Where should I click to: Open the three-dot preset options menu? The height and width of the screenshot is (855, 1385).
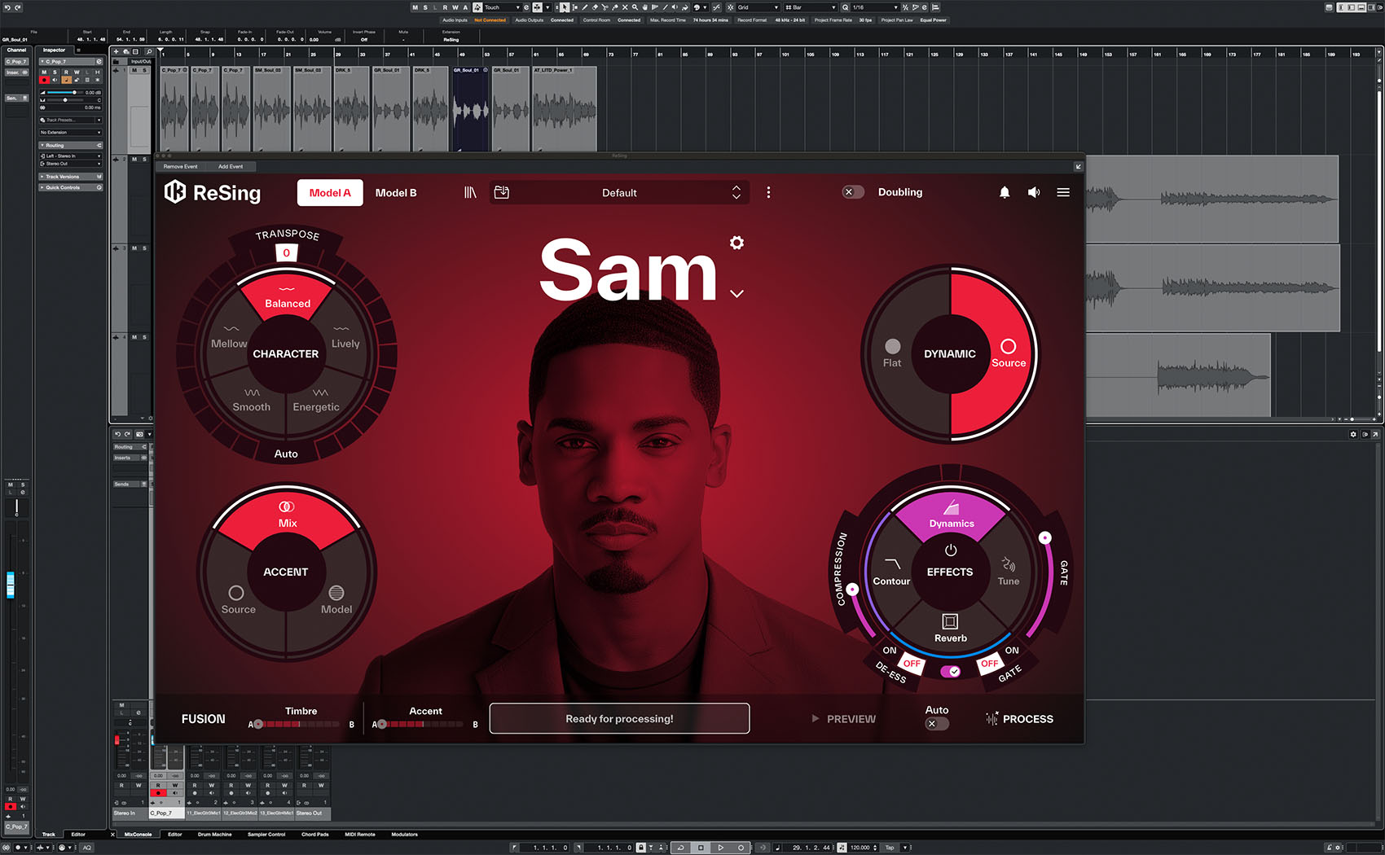point(768,192)
